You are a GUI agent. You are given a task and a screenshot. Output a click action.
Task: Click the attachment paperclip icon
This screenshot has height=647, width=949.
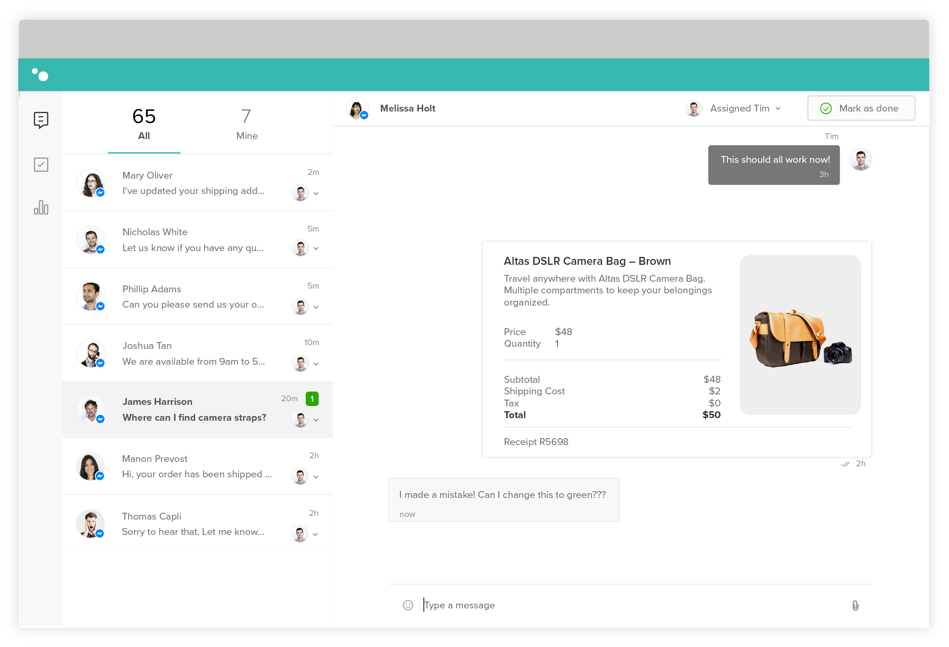(855, 605)
